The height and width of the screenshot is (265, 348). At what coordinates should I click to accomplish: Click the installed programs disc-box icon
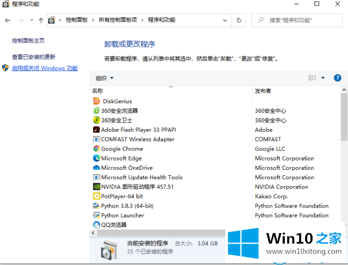109,250
